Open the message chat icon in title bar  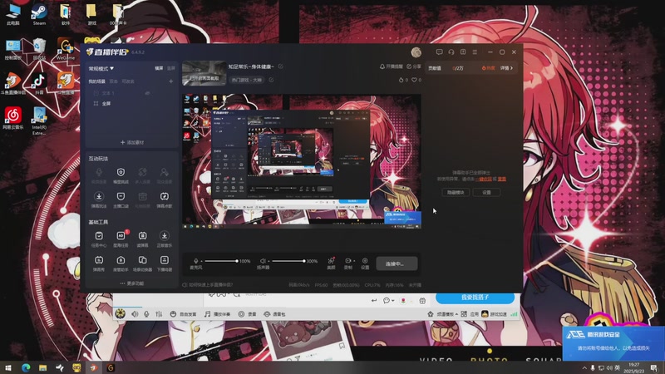[440, 52]
